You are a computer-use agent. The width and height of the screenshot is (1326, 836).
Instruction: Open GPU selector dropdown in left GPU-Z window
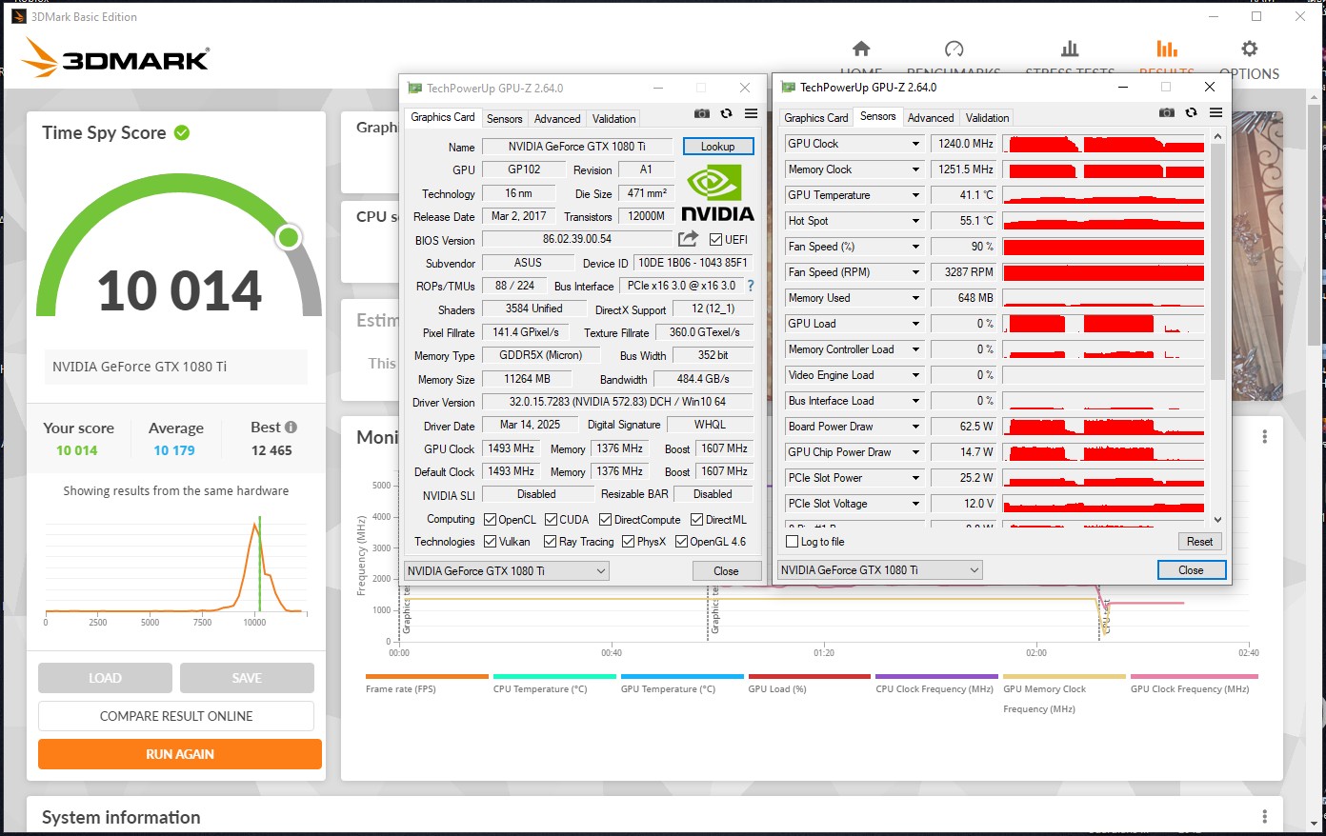[507, 571]
